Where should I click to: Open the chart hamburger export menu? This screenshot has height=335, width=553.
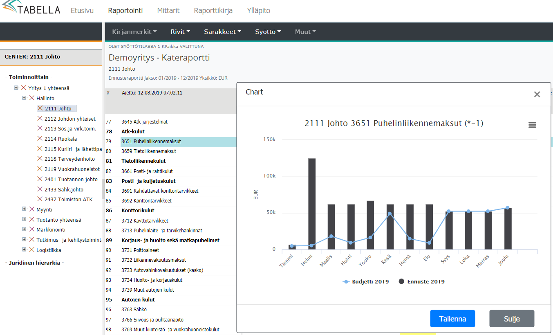coord(532,125)
